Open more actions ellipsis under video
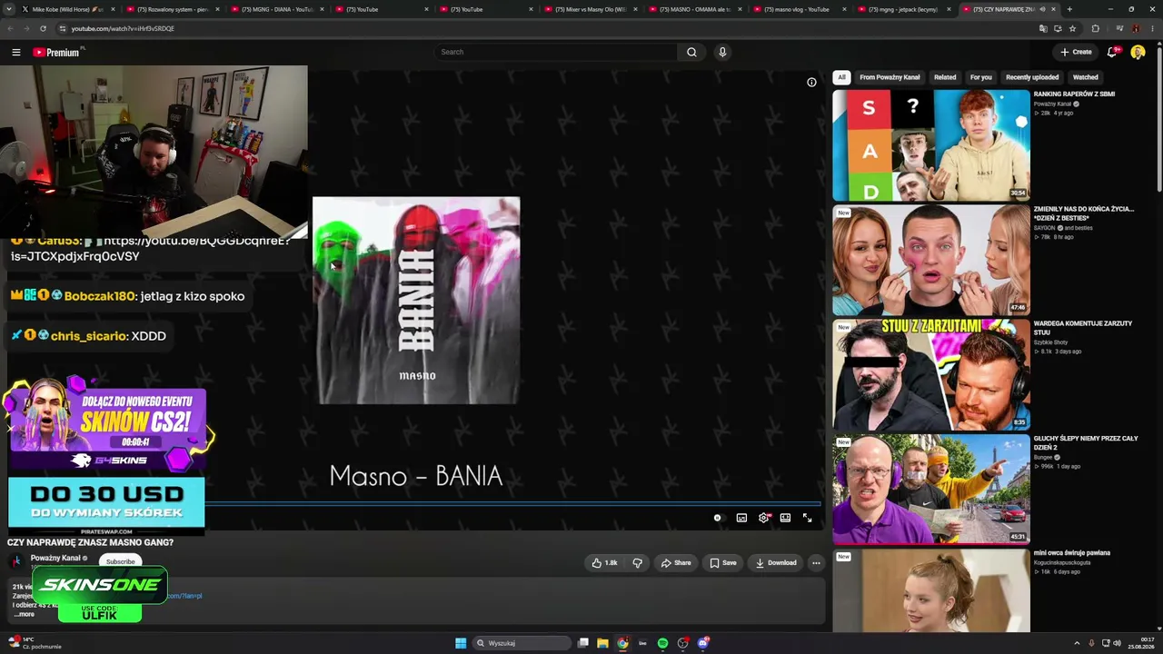 point(816,562)
